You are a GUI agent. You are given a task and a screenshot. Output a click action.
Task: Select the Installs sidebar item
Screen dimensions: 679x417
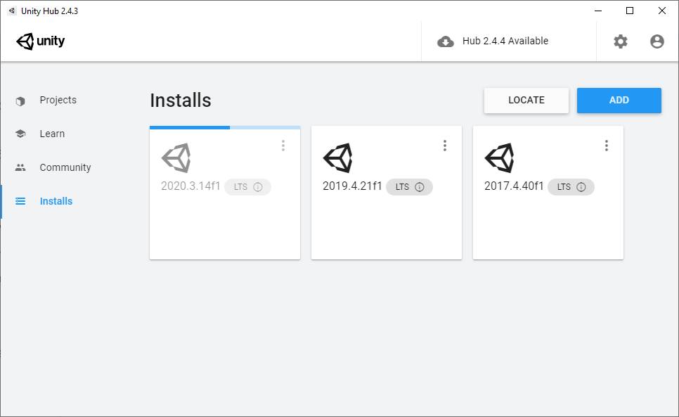tap(56, 202)
